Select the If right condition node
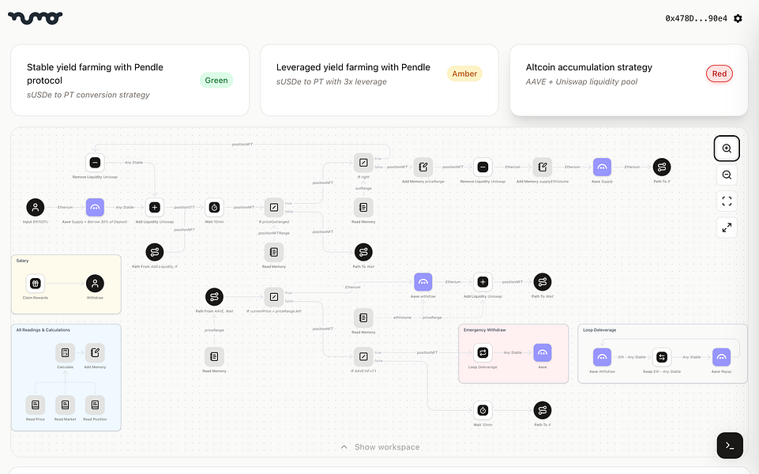This screenshot has width=759, height=474. click(x=363, y=163)
